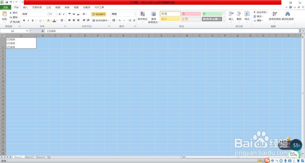Click the Help question mark icon
Viewport: 305px width, 163px height.
coord(290,7)
